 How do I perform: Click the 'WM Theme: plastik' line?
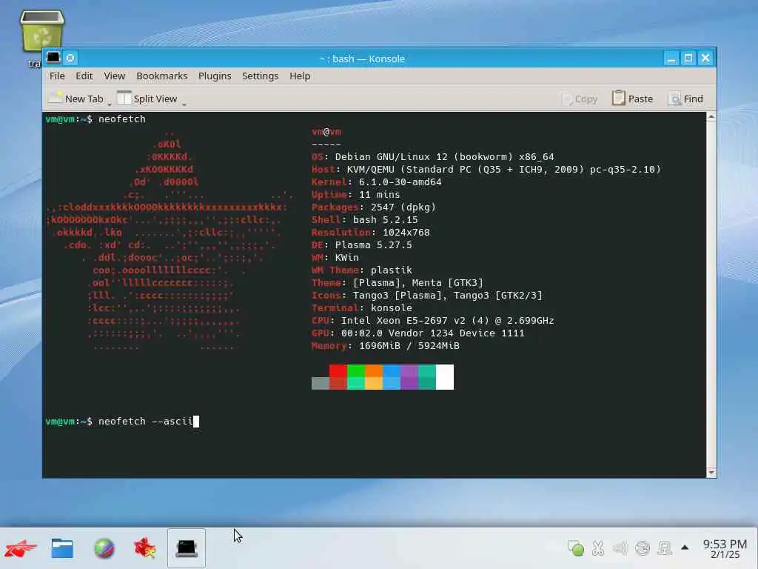[x=361, y=270]
